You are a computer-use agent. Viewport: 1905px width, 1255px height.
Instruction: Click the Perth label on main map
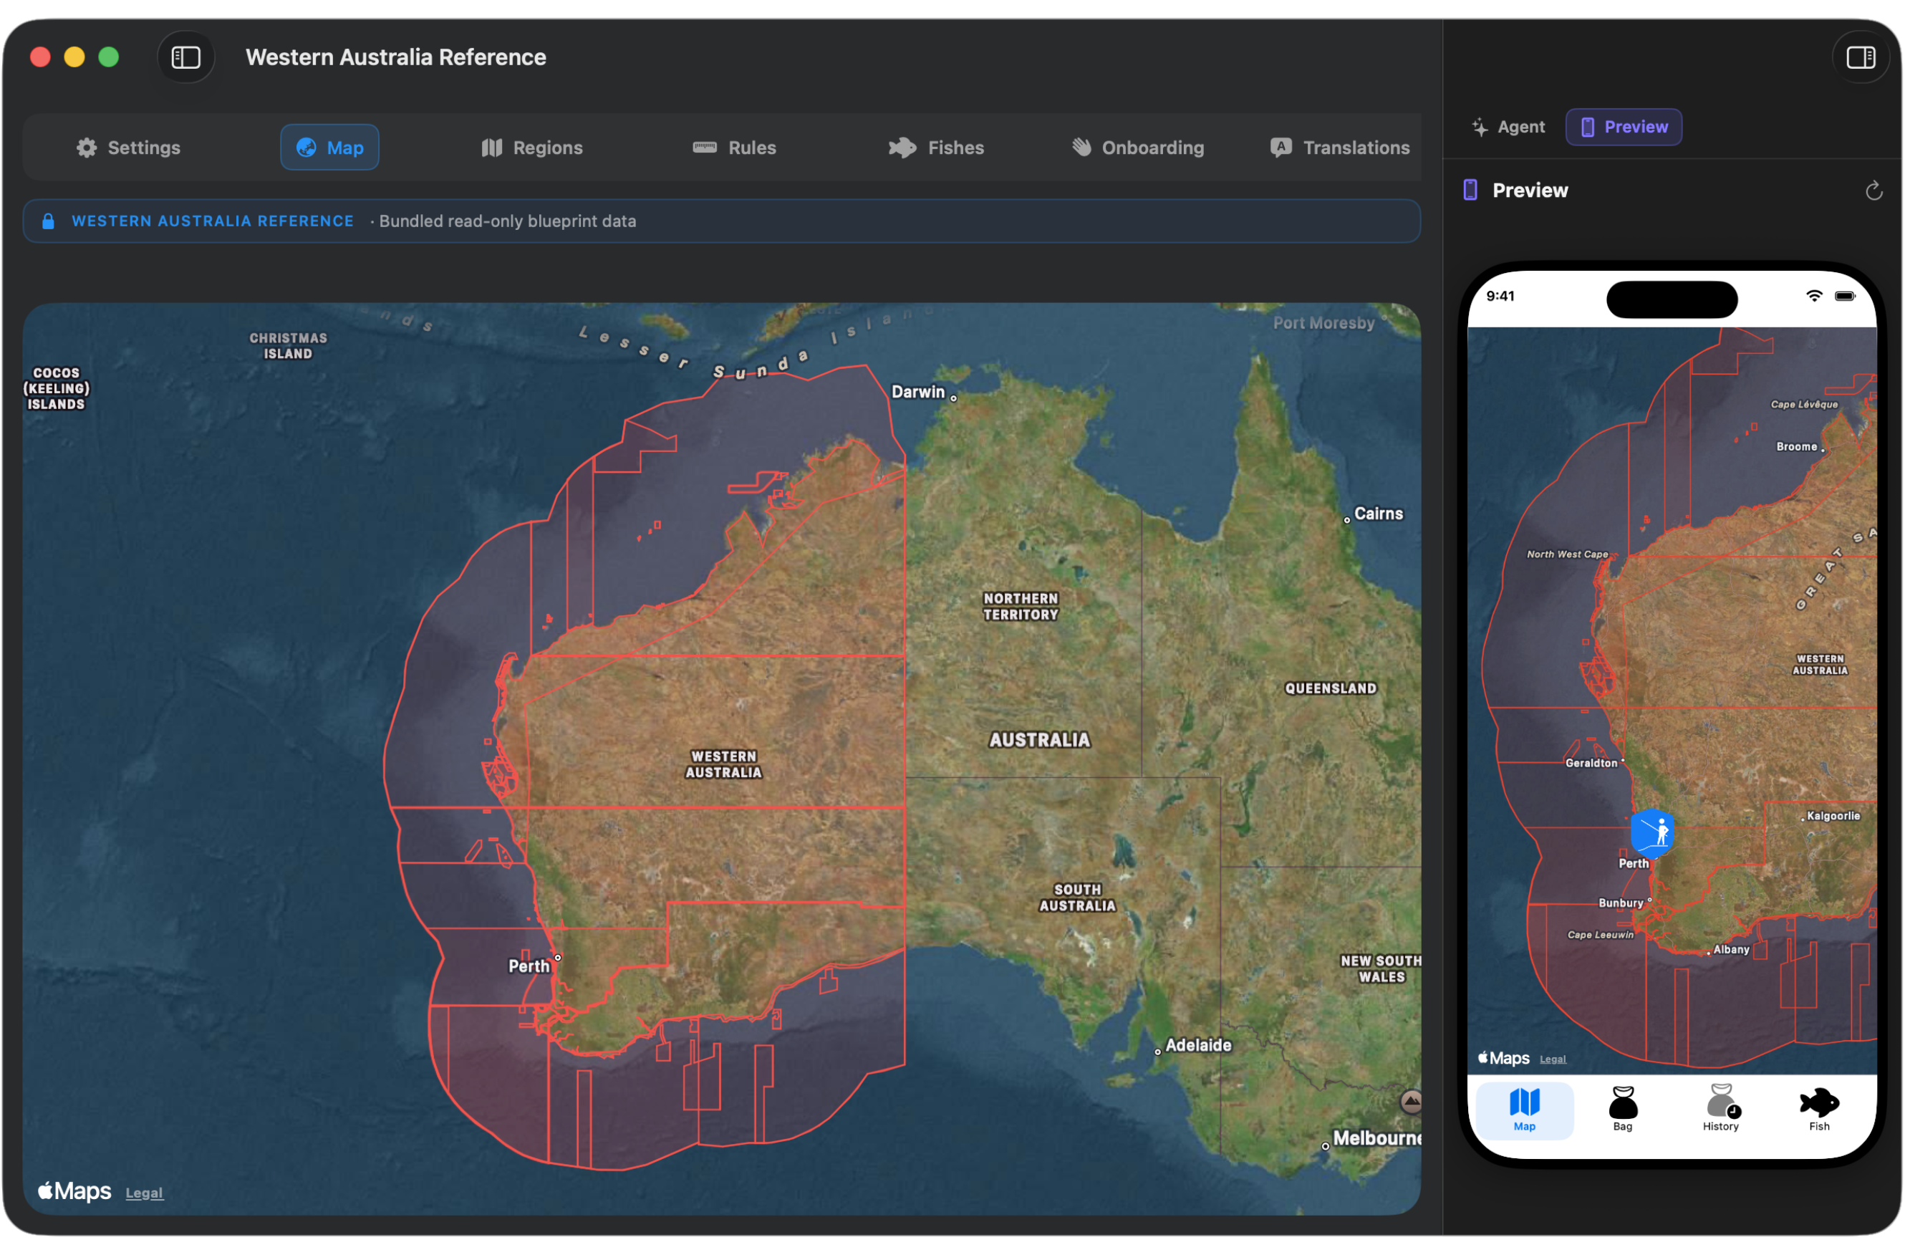point(529,966)
